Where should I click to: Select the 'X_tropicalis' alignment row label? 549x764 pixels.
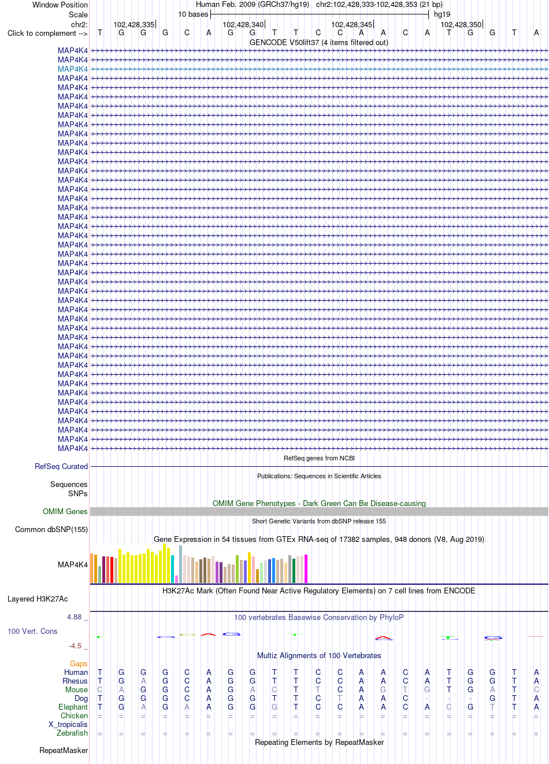68,724
